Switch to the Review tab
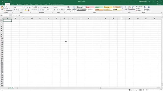 tap(36, 4)
